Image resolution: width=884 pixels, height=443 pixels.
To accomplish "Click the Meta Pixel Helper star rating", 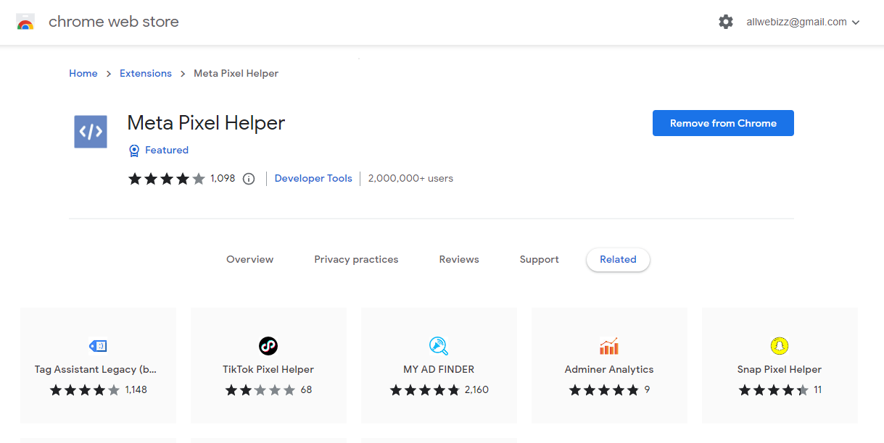I will (x=167, y=179).
